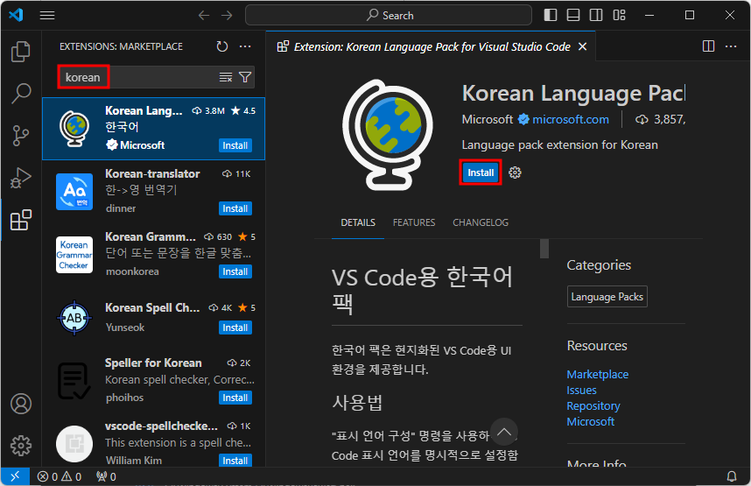Open the Extensions view icon

21,220
